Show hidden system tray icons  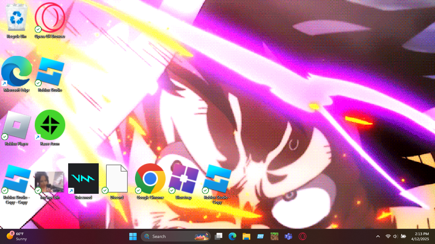378,236
